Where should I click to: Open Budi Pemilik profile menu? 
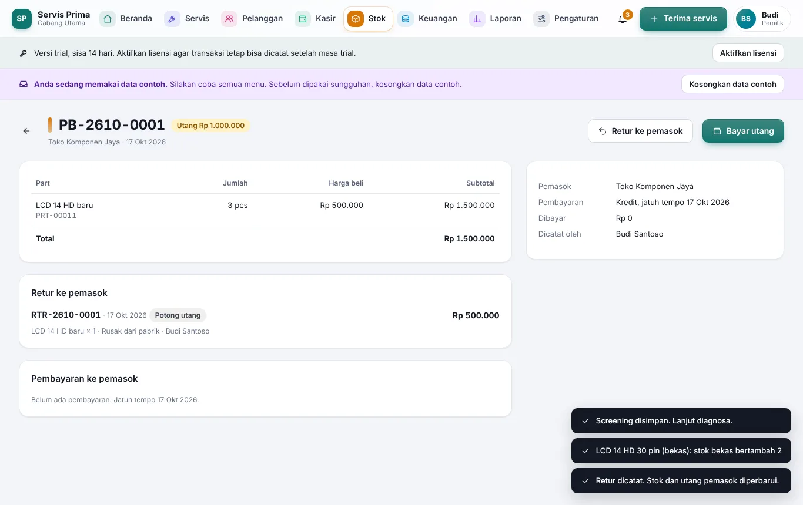tap(762, 19)
